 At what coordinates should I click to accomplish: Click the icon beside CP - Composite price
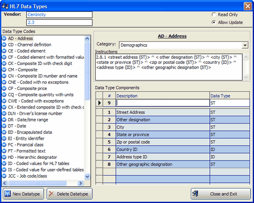point(4,88)
